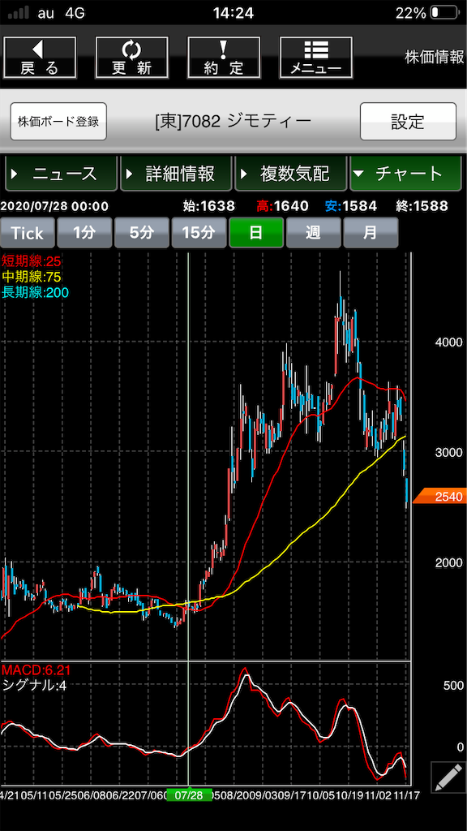Open the 約定 executions button
The height and width of the screenshot is (831, 467).
click(224, 58)
